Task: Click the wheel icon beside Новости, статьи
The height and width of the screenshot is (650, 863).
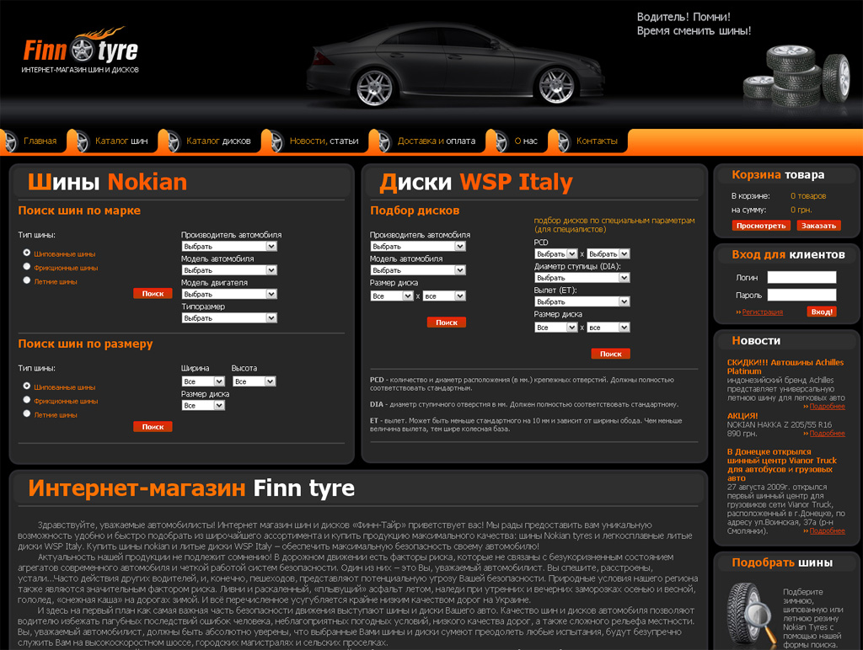Action: click(276, 141)
